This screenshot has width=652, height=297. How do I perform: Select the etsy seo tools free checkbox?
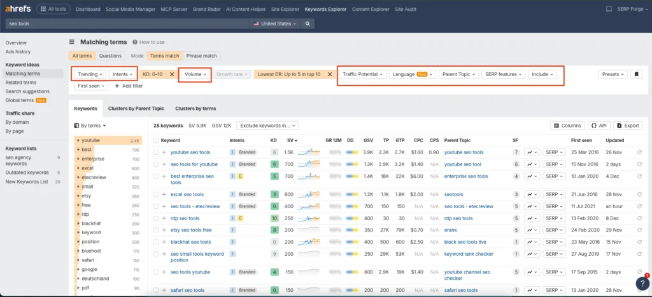pyautogui.click(x=156, y=229)
